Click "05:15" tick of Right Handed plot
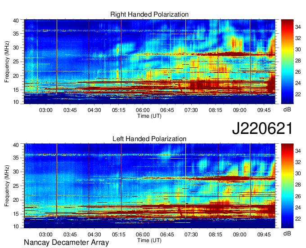Viewport: 306px width, 248px height. [x=118, y=110]
